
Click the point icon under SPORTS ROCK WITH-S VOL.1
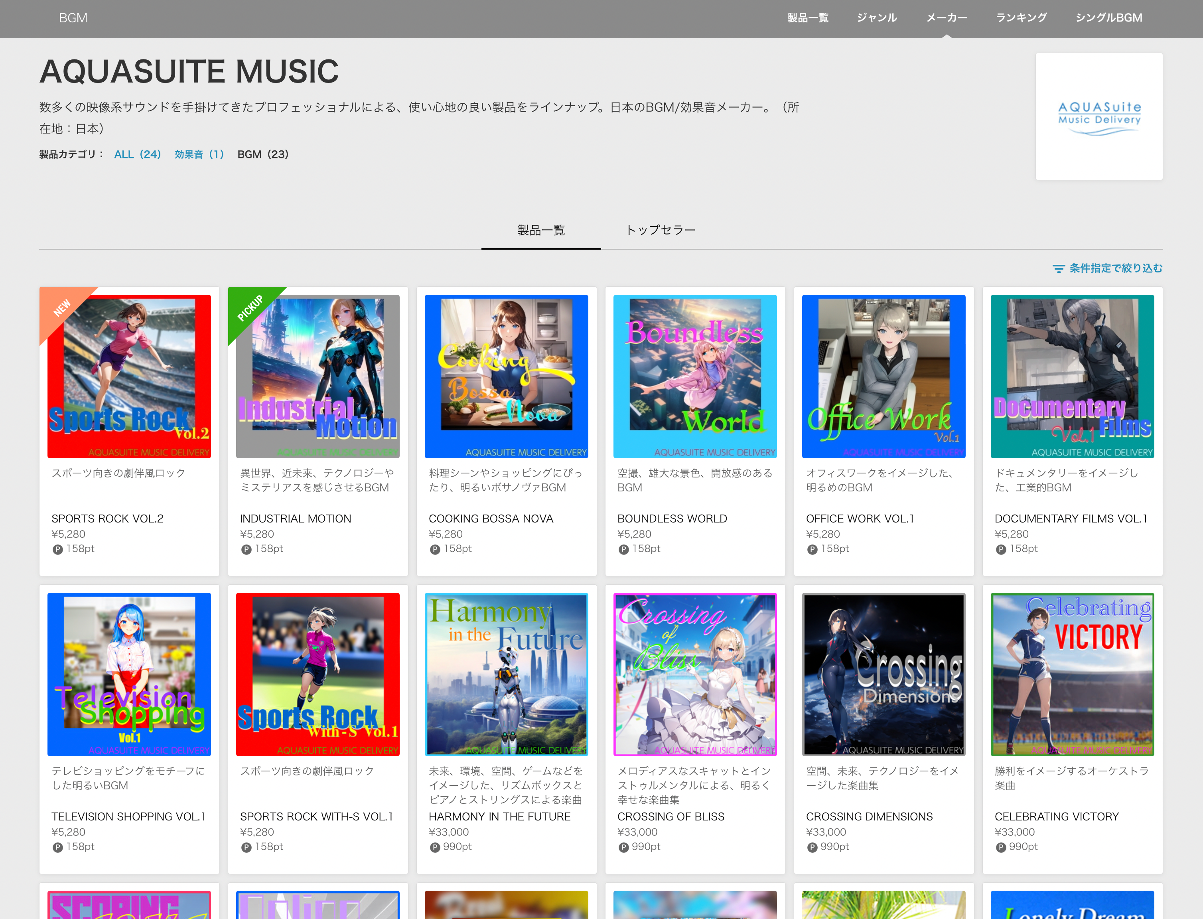tap(246, 847)
